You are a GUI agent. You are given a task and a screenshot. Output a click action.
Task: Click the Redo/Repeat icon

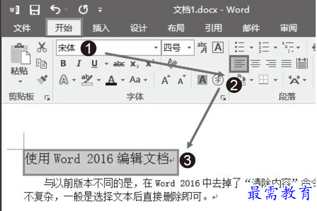[83, 10]
